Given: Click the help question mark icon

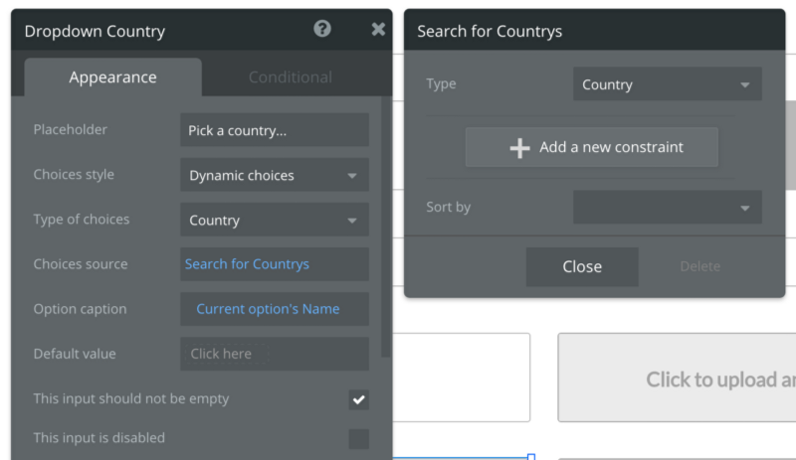Looking at the screenshot, I should 321,29.
